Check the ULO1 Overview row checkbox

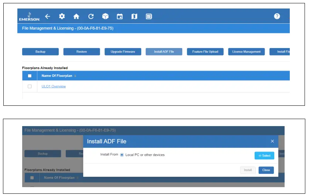[x=30, y=87]
